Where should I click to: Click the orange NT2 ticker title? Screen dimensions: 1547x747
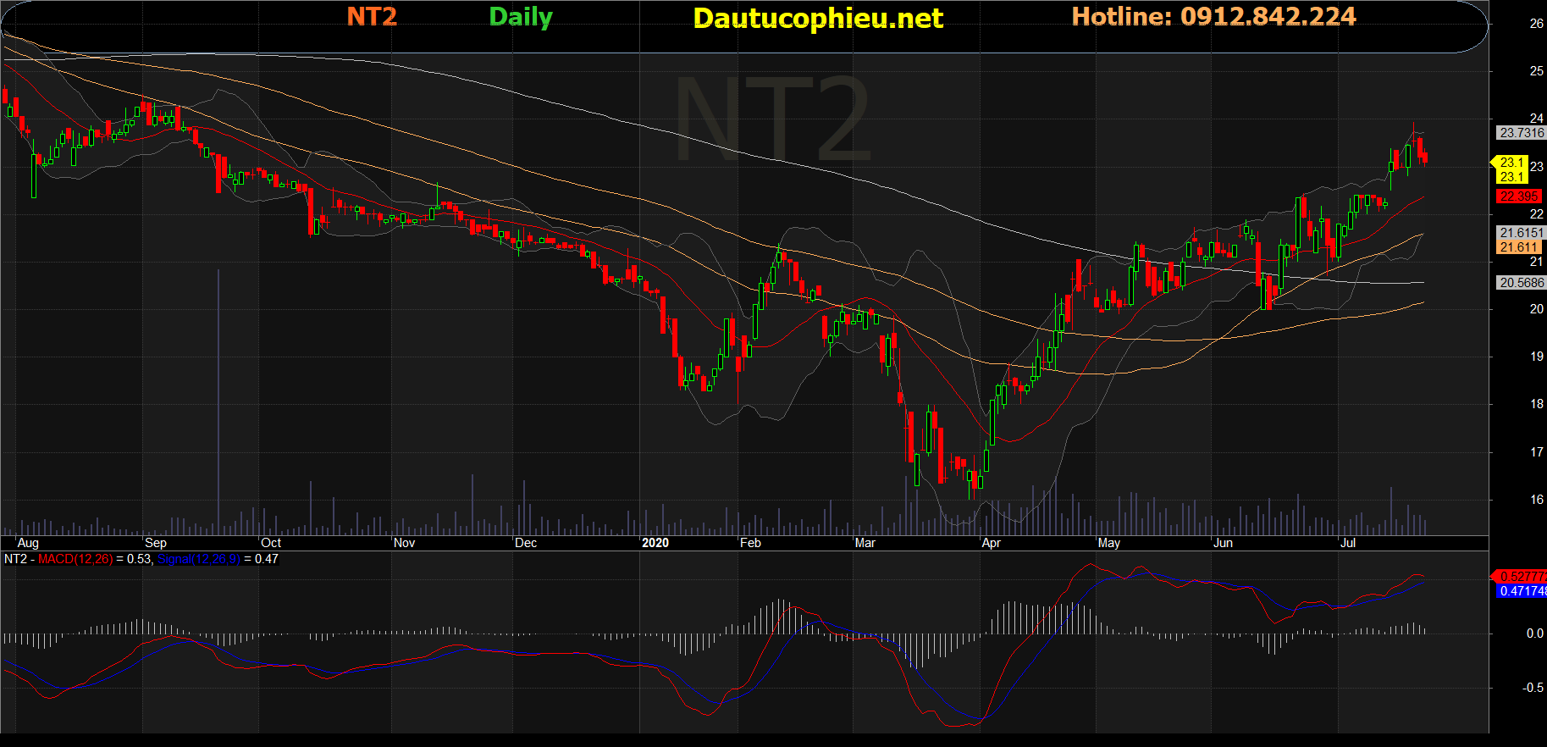372,17
